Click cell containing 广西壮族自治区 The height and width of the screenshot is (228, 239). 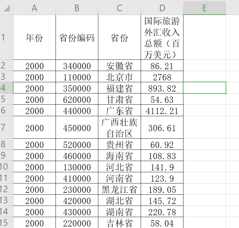pos(119,127)
